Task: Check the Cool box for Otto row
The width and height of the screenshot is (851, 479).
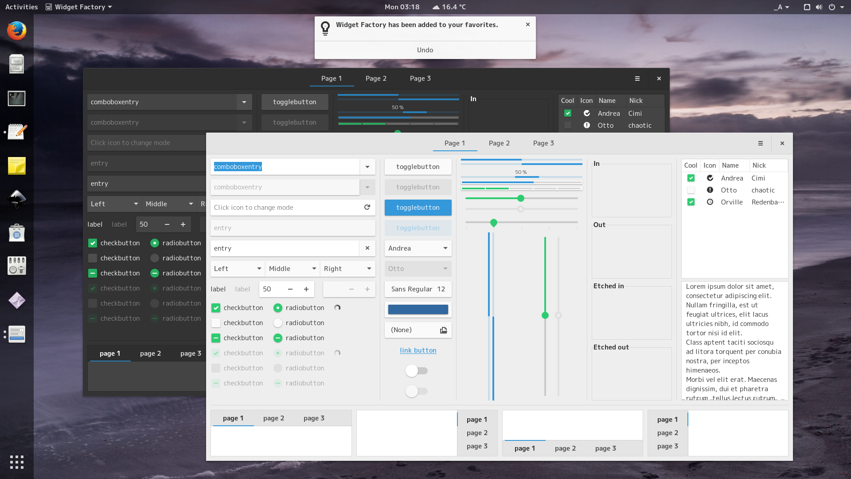Action: [x=691, y=190]
